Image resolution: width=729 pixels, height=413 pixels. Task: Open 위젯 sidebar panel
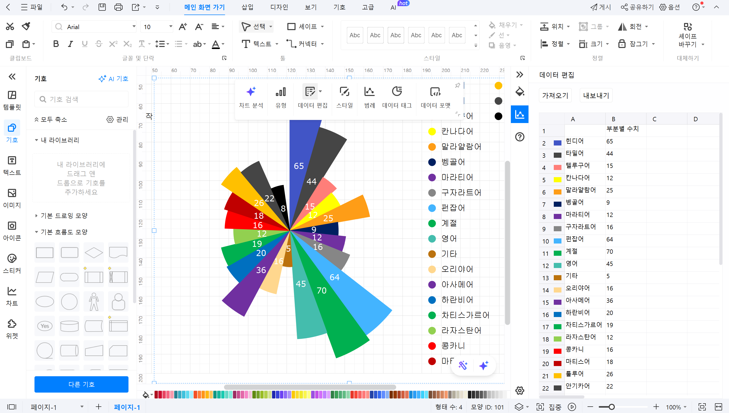click(x=12, y=329)
